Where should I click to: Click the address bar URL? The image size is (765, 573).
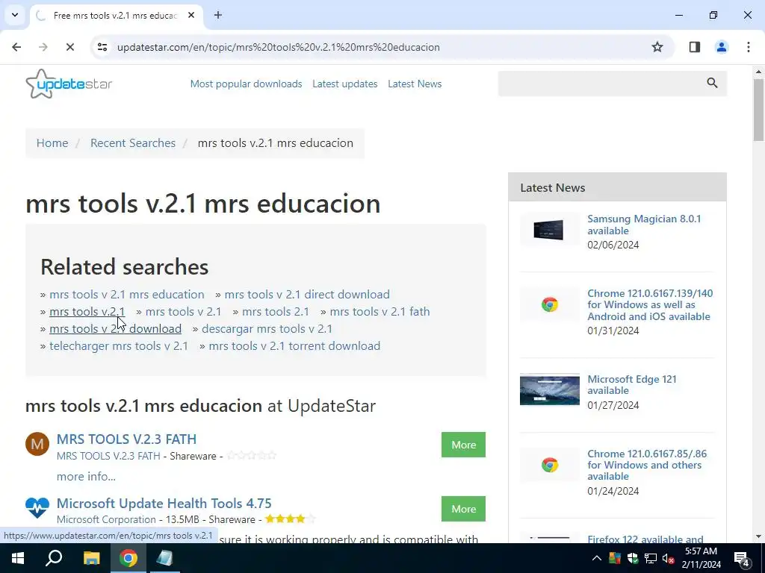click(279, 47)
